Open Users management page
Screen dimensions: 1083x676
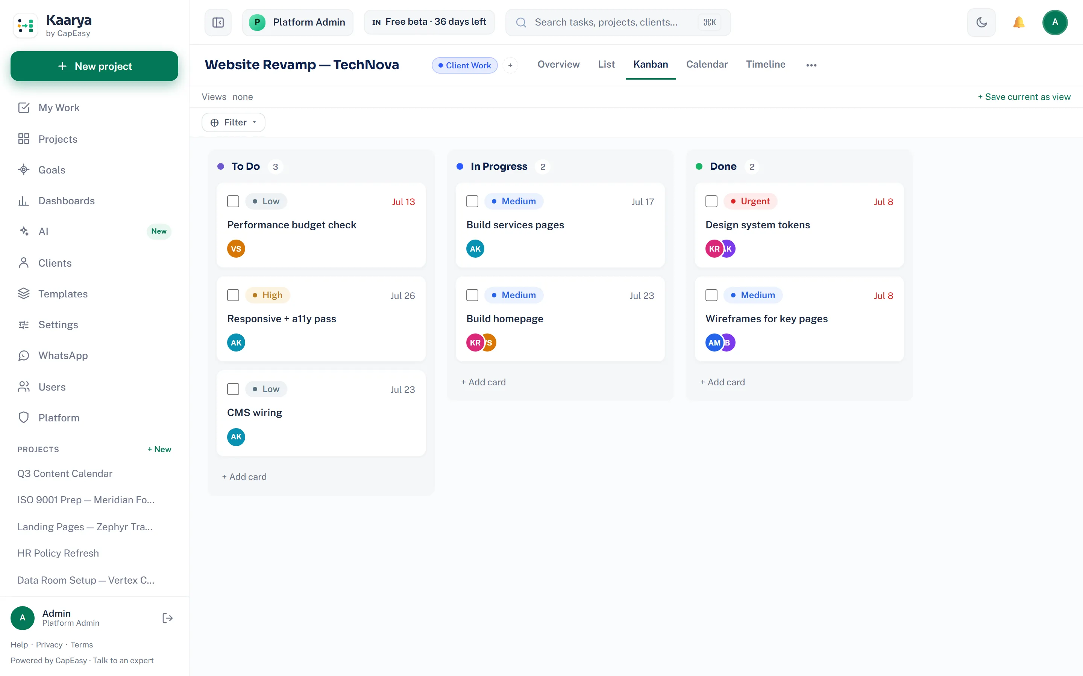(94, 387)
